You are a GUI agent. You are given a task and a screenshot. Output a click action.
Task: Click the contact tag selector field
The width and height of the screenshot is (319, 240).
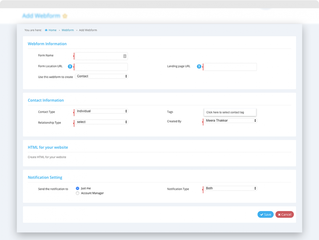point(230,112)
